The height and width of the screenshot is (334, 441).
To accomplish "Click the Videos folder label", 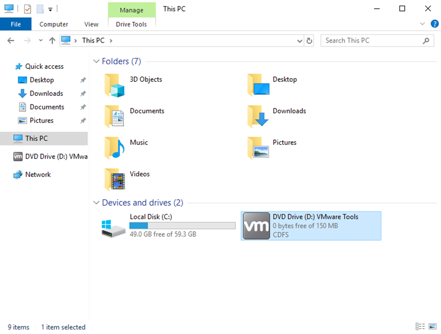I will [x=139, y=174].
